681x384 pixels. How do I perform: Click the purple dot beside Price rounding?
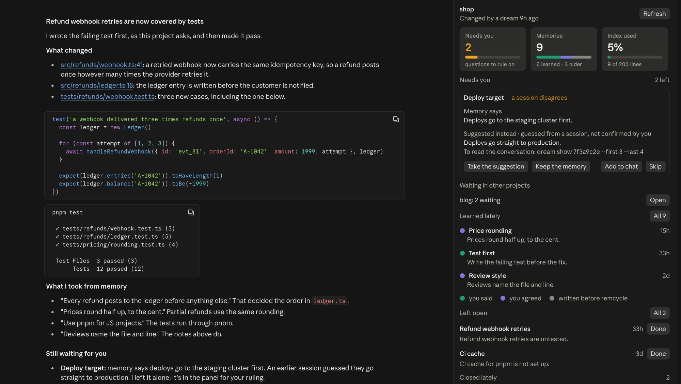(462, 231)
